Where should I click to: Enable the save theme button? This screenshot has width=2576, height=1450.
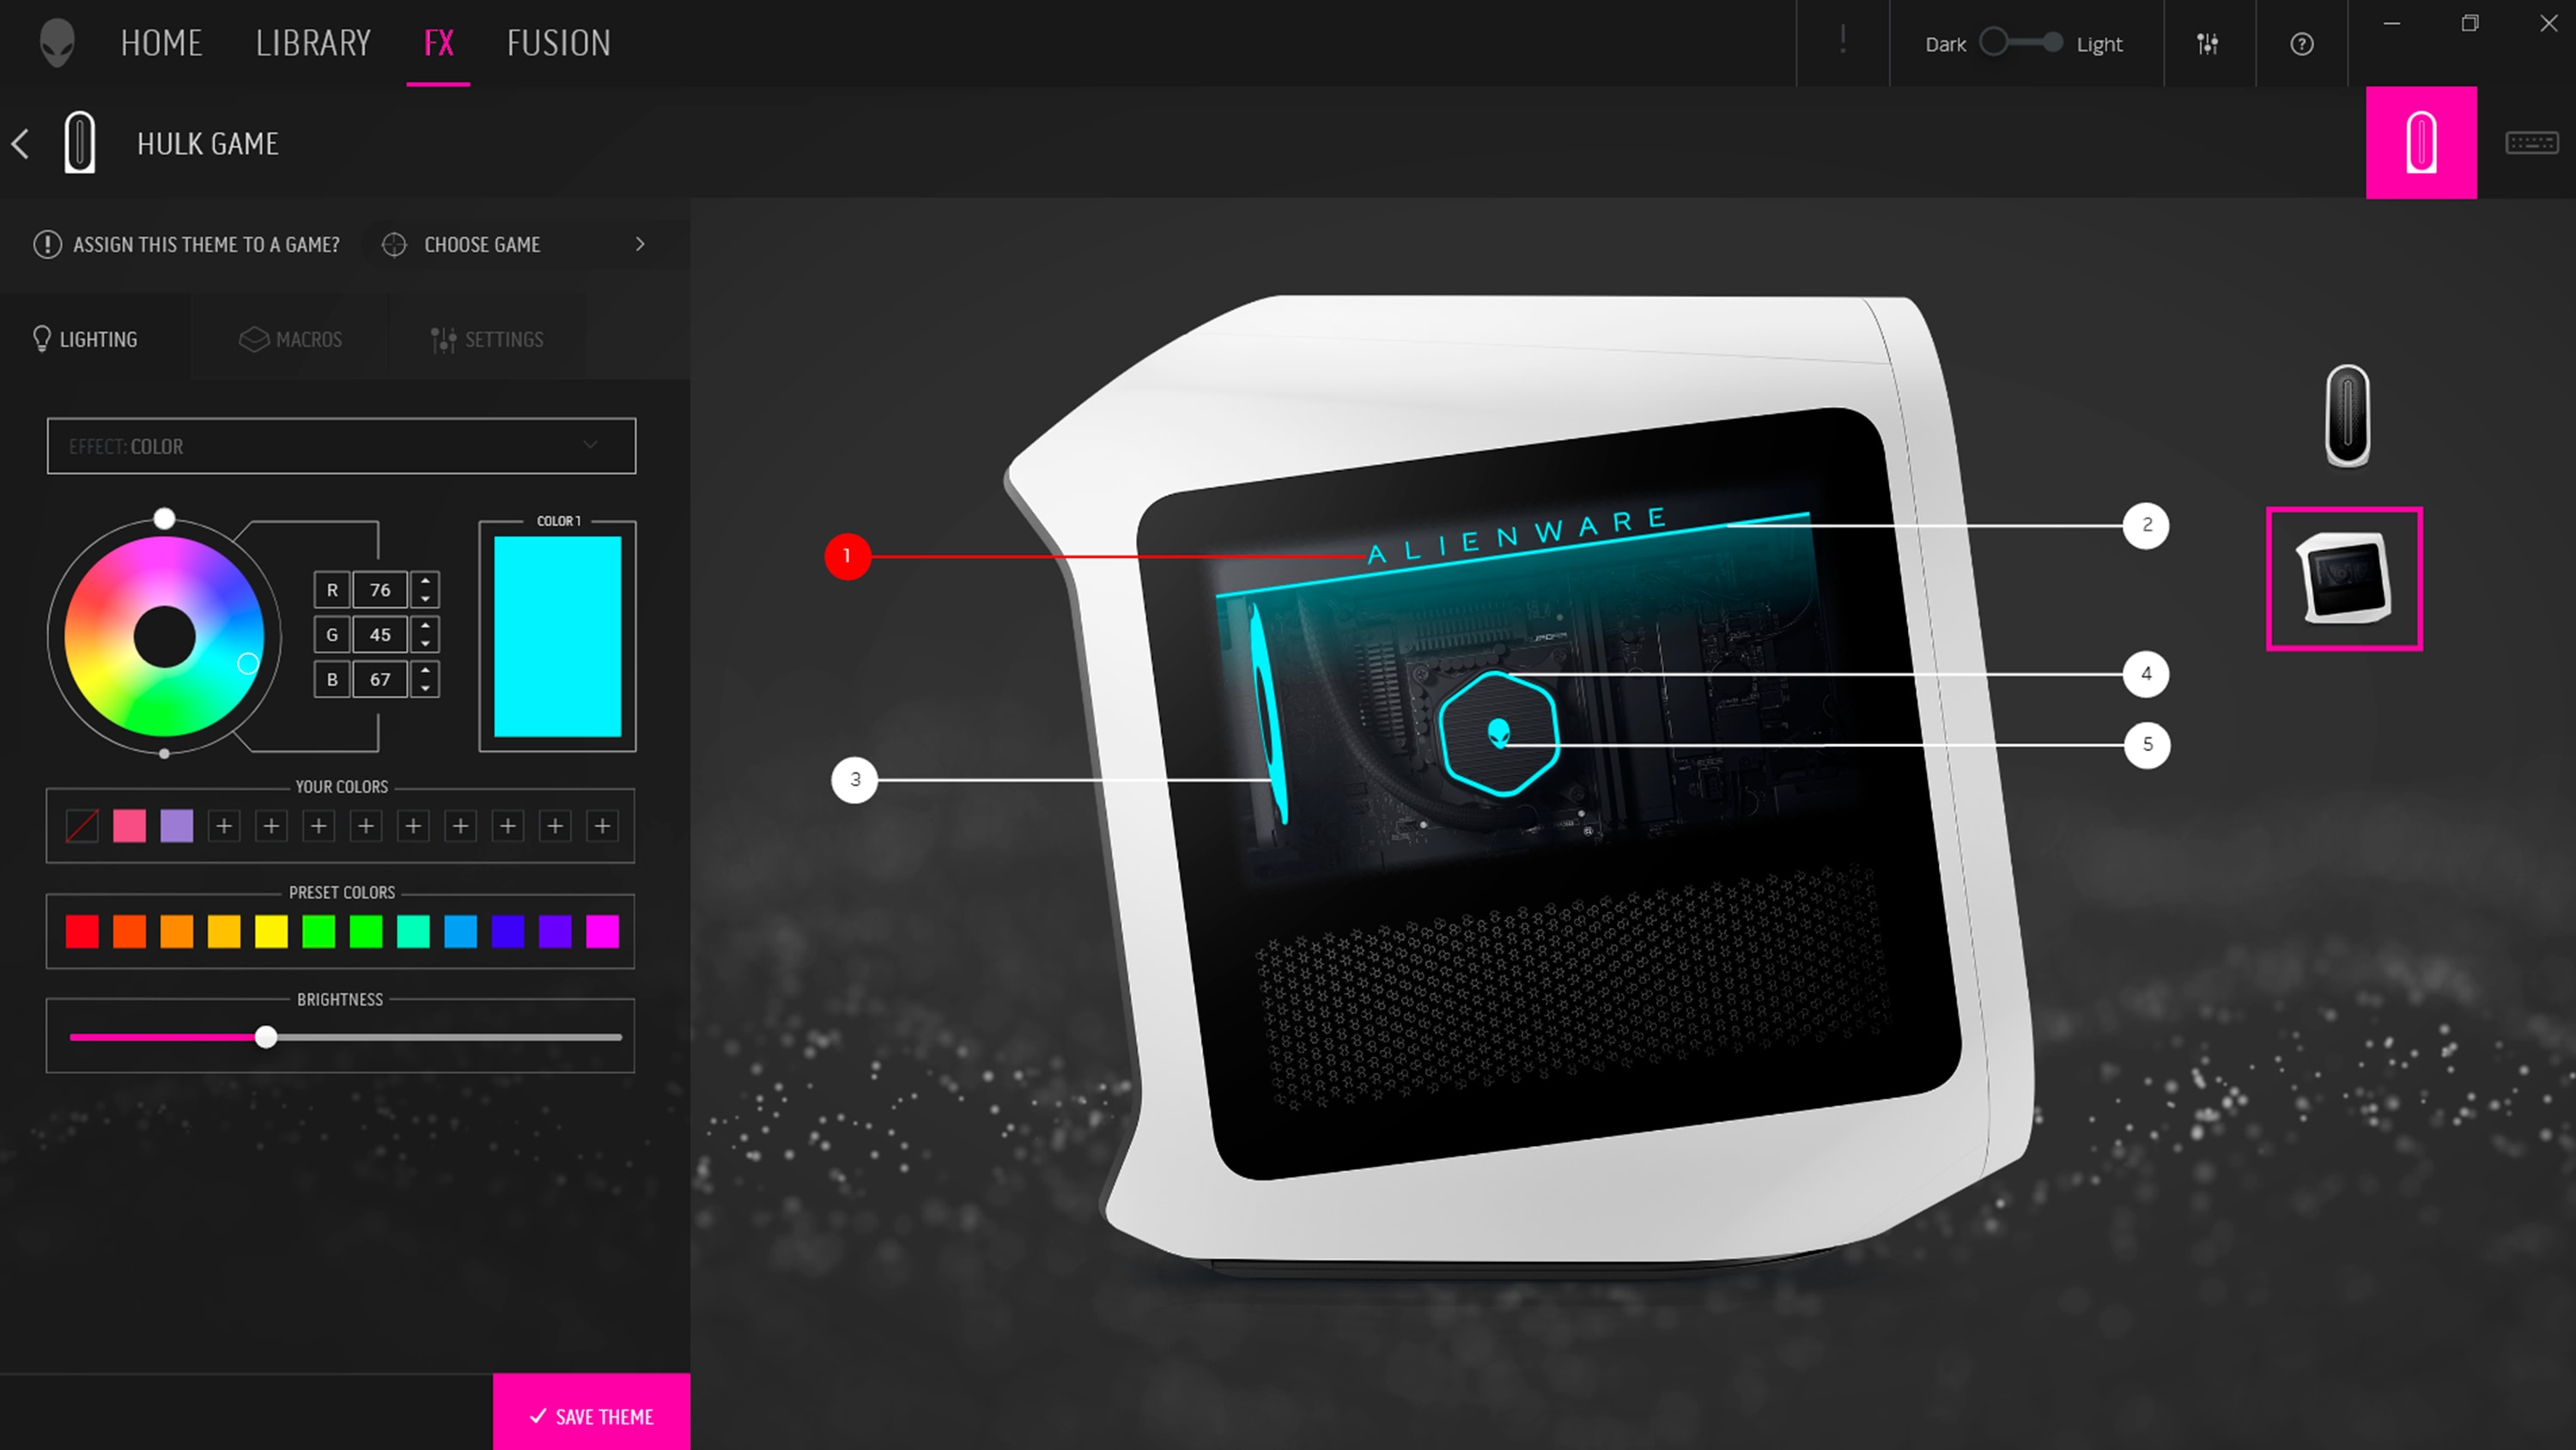click(x=591, y=1415)
